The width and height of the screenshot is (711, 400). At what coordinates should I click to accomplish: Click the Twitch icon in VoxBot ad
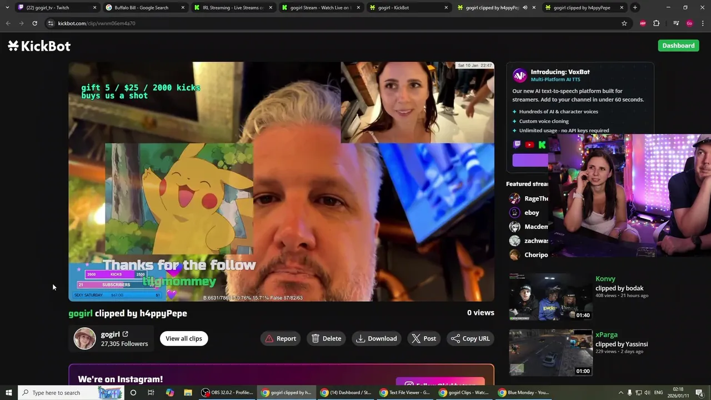pos(517,144)
